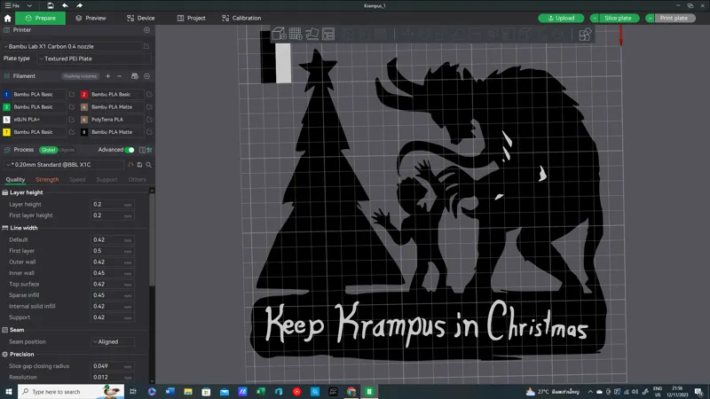Click filament 1 blue color swatch
This screenshot has height=399, width=710.
click(x=6, y=94)
